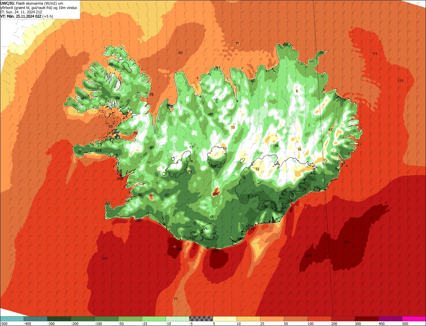Click the '-57' value in north Iceland
The image size is (426, 326).
(211, 114)
